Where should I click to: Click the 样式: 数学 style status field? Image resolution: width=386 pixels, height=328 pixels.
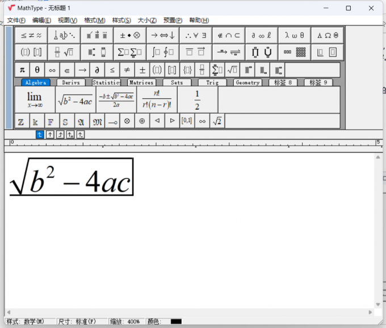click(x=30, y=322)
